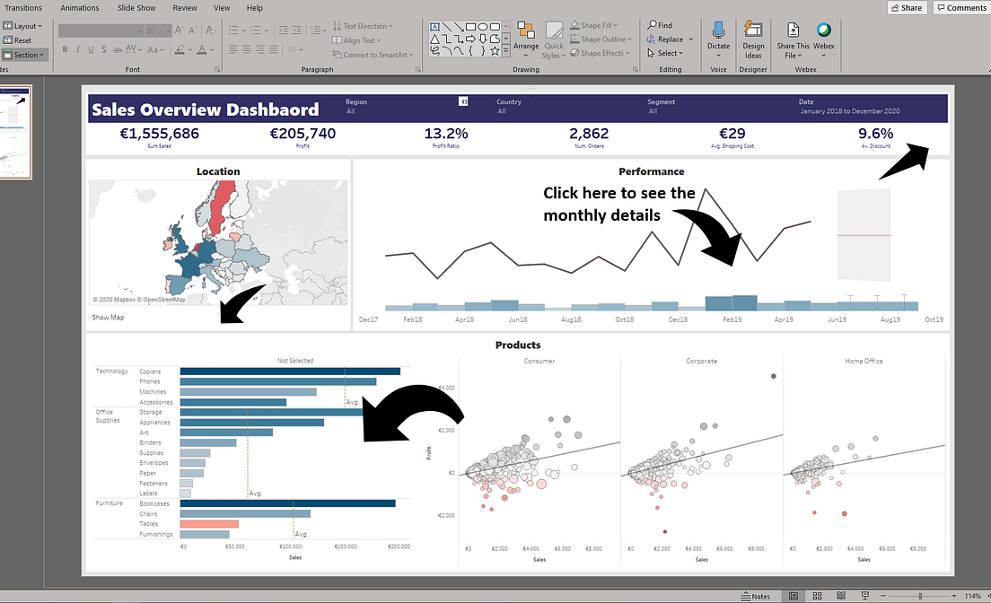Toggle italic formatting

[x=77, y=48]
